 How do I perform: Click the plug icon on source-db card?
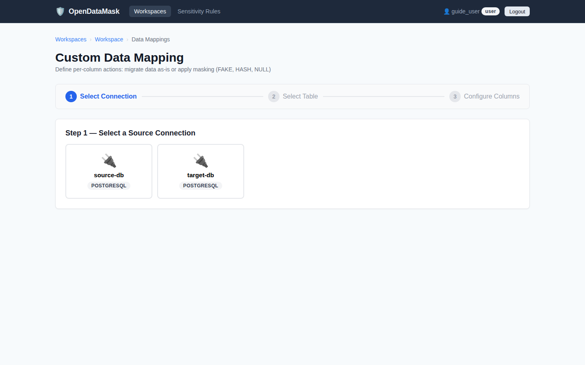pyautogui.click(x=109, y=161)
